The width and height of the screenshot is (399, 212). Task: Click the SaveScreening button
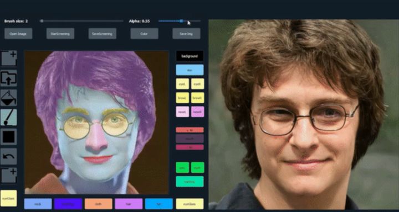[103, 34]
